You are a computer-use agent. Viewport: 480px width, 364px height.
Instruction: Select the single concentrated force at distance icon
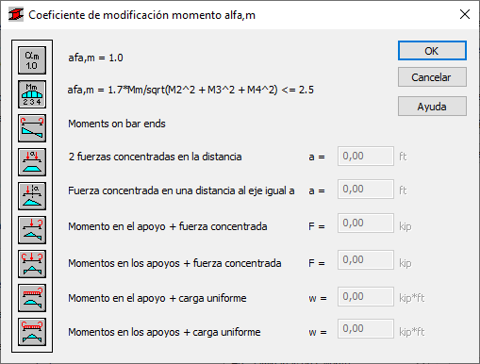pos(32,196)
